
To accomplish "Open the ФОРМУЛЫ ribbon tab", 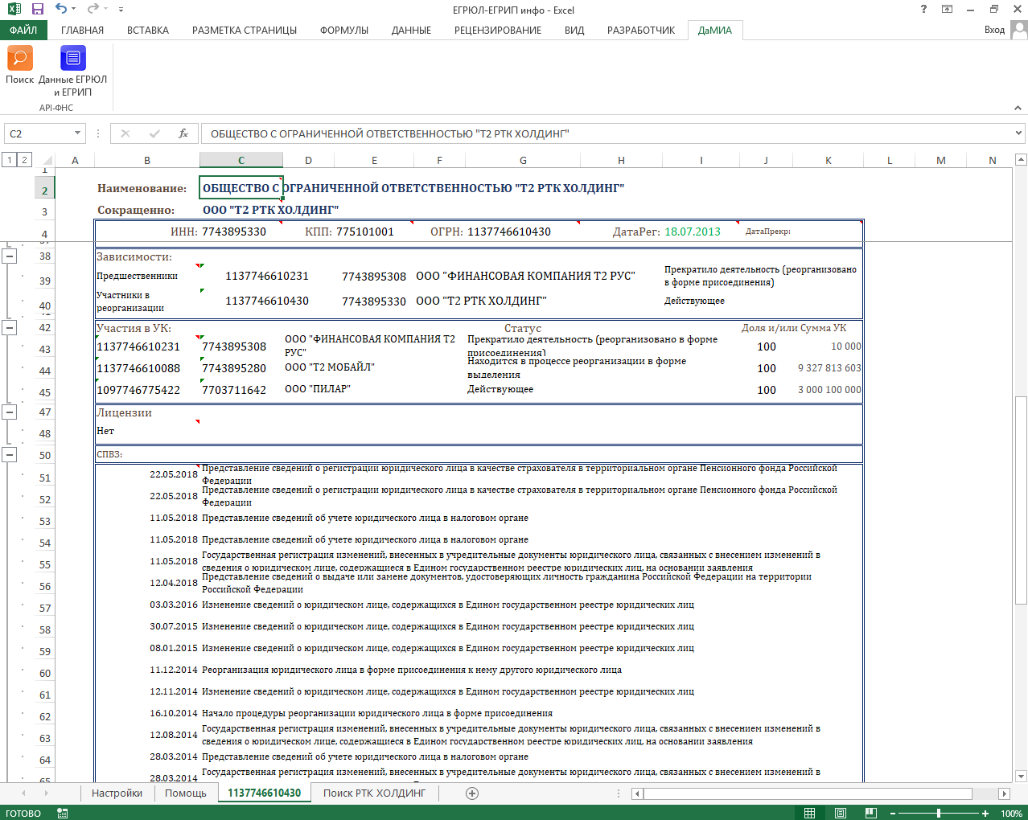I will click(343, 30).
